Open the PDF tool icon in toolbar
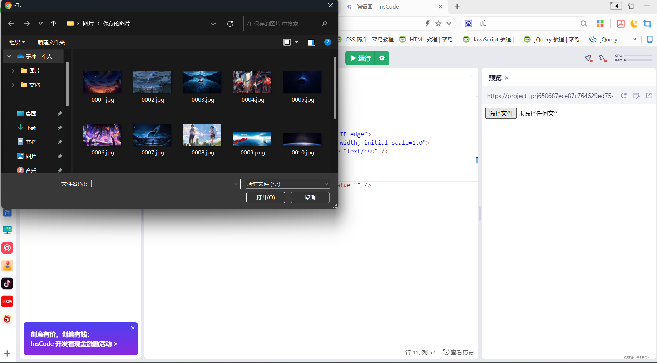The image size is (657, 363). pos(621,24)
